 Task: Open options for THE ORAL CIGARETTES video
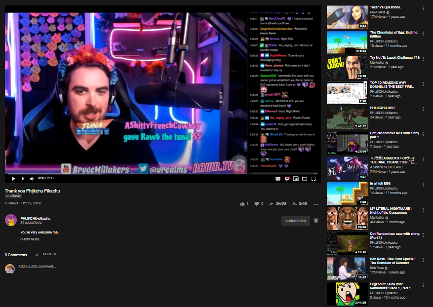point(423,159)
